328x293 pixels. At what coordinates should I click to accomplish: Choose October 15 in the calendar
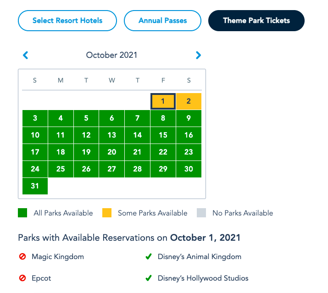click(x=163, y=135)
